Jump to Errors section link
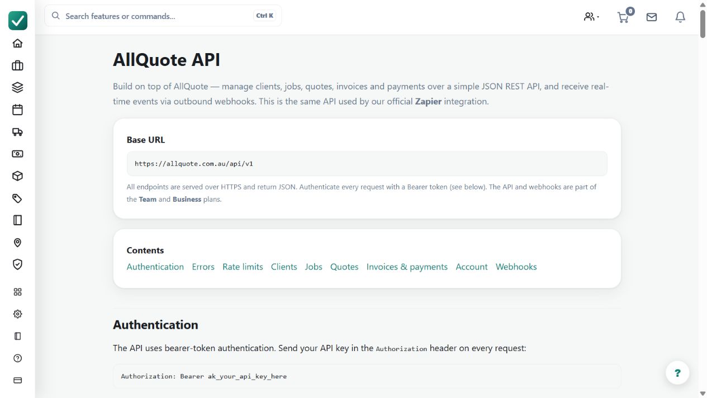This screenshot has height=398, width=707. (x=203, y=267)
